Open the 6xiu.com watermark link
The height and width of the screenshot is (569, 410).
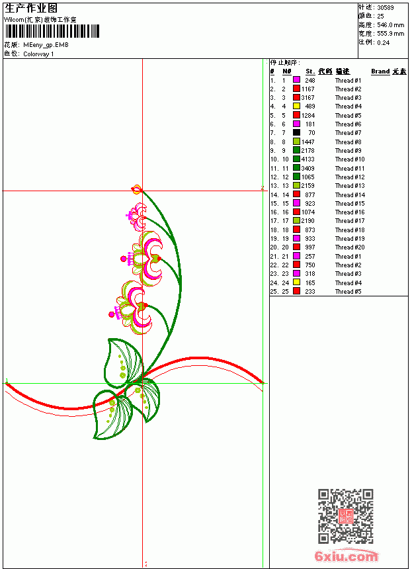pos(346,556)
